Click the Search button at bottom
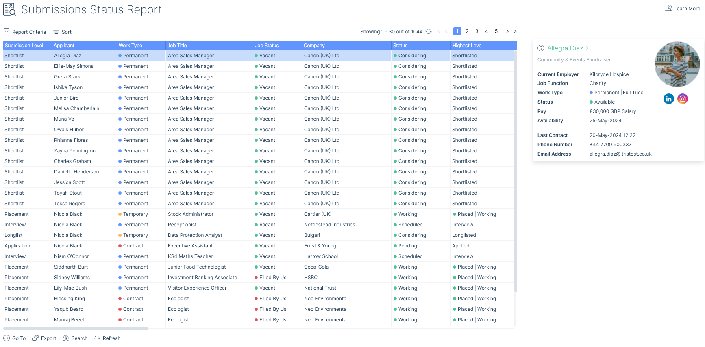Screen dimensions: 705x347 75,338
